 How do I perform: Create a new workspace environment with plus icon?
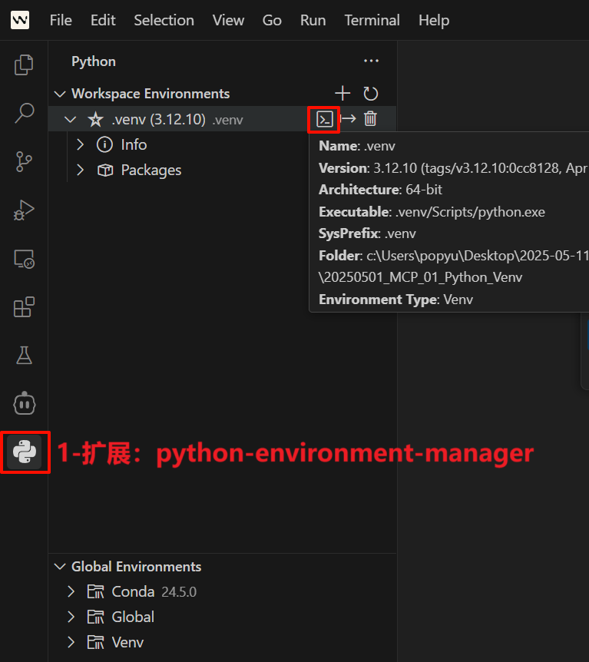(342, 93)
